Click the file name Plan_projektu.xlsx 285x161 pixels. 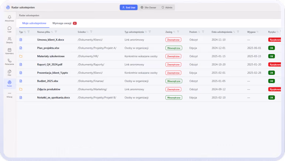(x=48, y=48)
